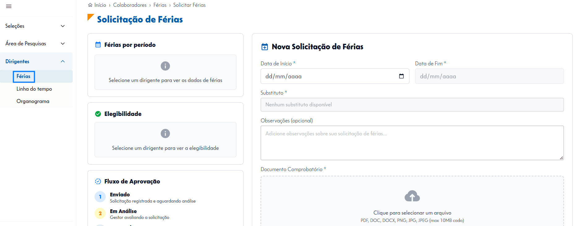Open the hamburger sidebar menu
Screen dimensions: 577x226
tap(9, 6)
